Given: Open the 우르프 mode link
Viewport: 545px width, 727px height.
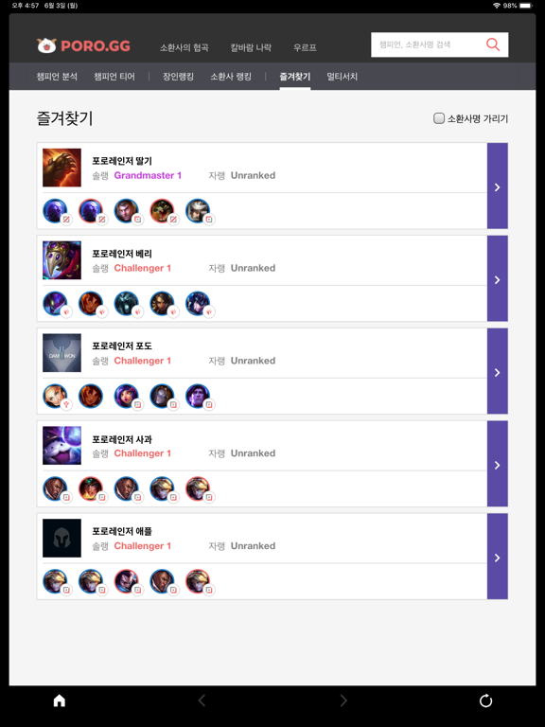Looking at the screenshot, I should [x=305, y=47].
